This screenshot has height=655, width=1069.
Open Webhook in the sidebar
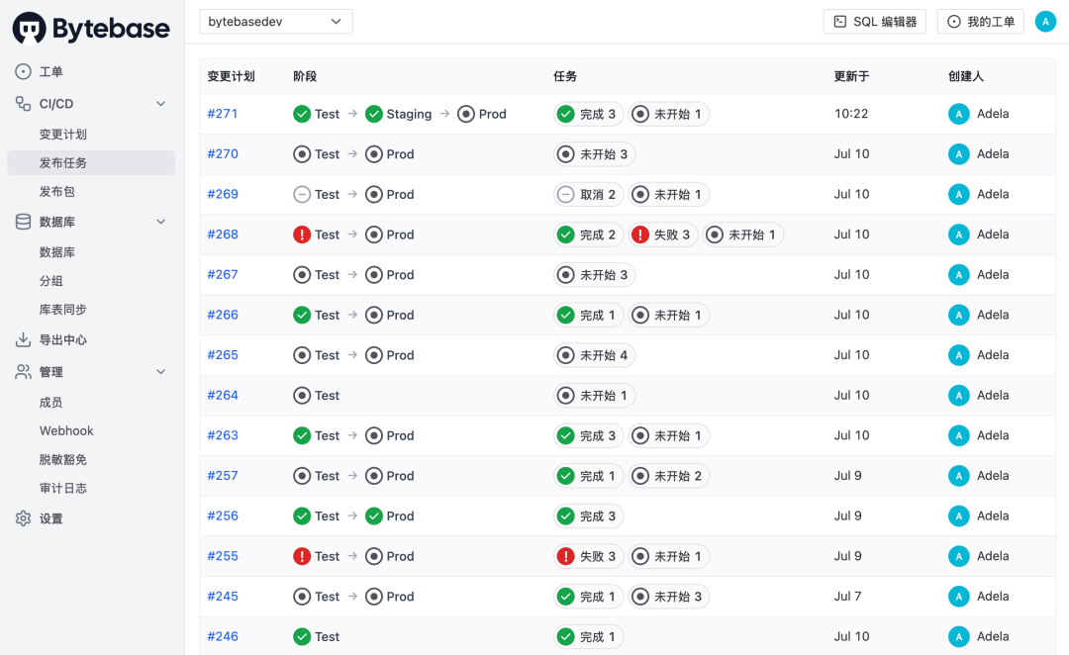point(66,431)
